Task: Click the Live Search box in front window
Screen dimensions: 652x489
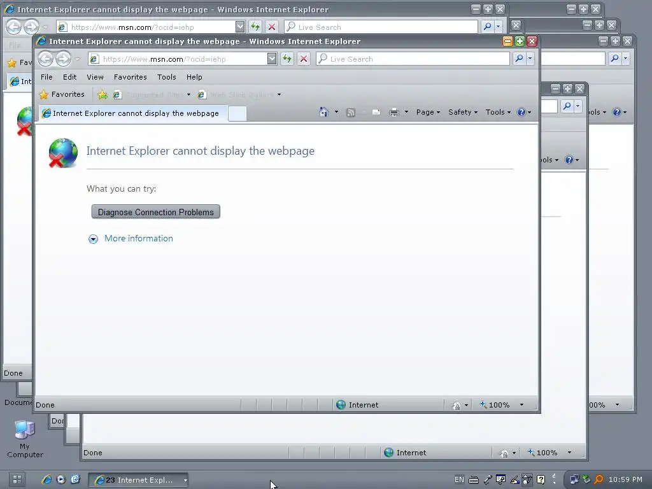Action: point(413,59)
